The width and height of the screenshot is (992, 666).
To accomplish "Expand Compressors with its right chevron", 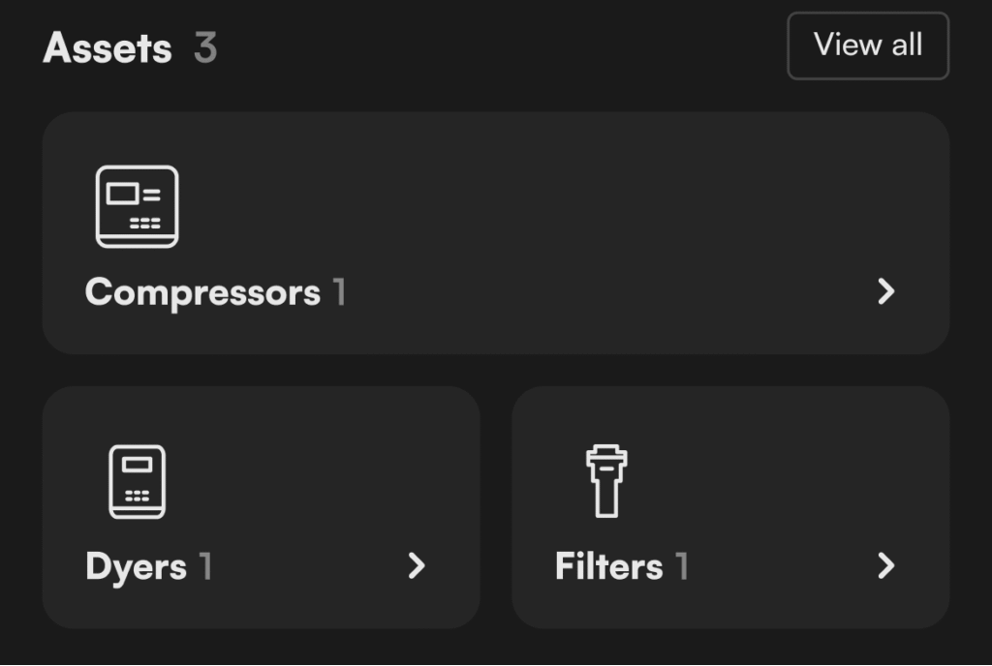I will click(885, 291).
